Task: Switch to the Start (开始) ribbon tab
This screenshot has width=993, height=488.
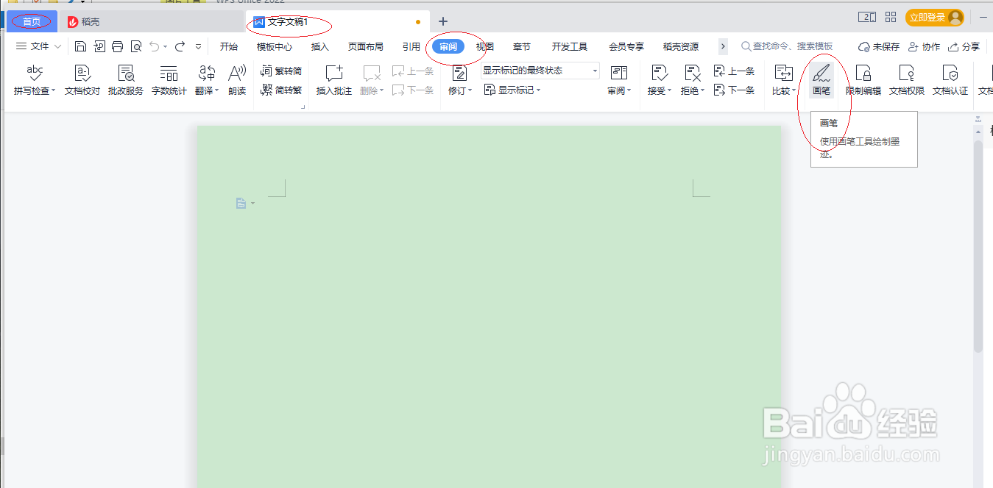Action: pyautogui.click(x=229, y=46)
